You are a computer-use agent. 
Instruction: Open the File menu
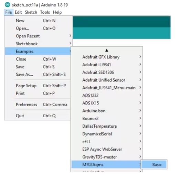coord(9,12)
